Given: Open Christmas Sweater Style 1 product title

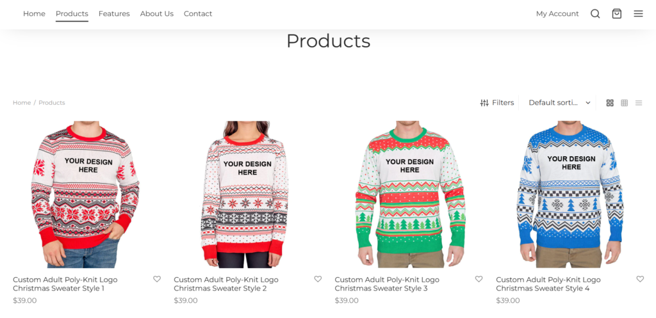Looking at the screenshot, I should (x=65, y=284).
